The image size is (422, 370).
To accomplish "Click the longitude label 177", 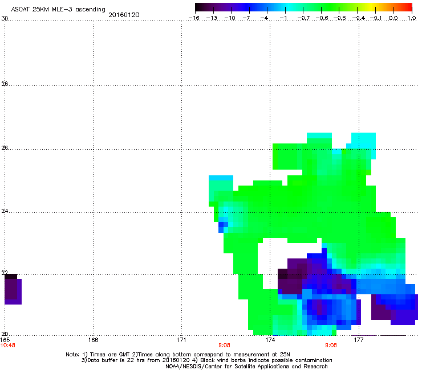I will (359, 340).
